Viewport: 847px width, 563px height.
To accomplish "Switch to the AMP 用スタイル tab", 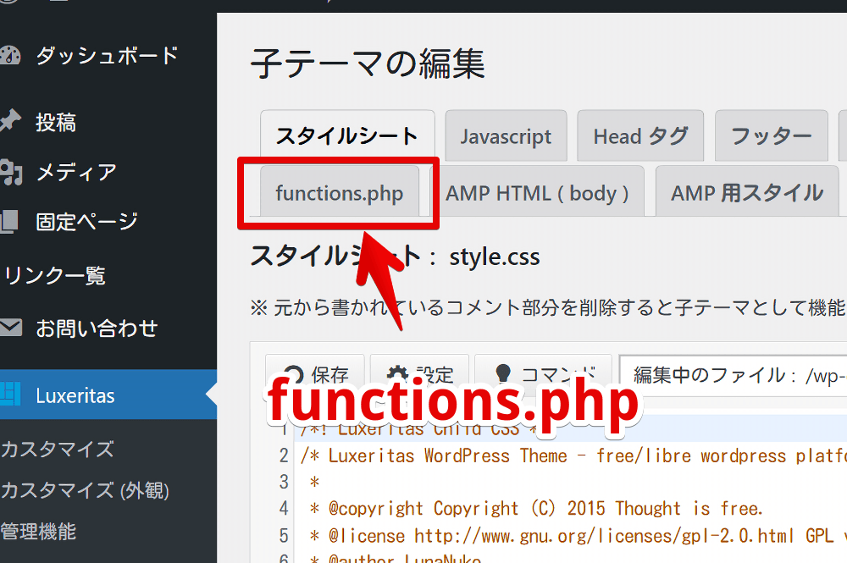I will click(747, 191).
